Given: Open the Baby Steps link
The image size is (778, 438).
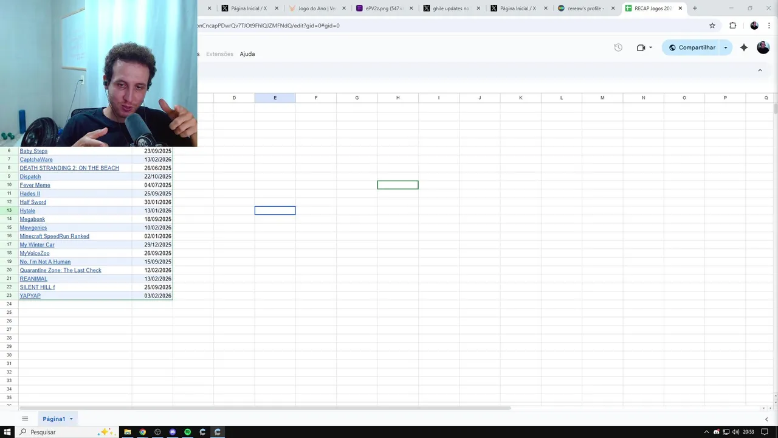Looking at the screenshot, I should [33, 151].
